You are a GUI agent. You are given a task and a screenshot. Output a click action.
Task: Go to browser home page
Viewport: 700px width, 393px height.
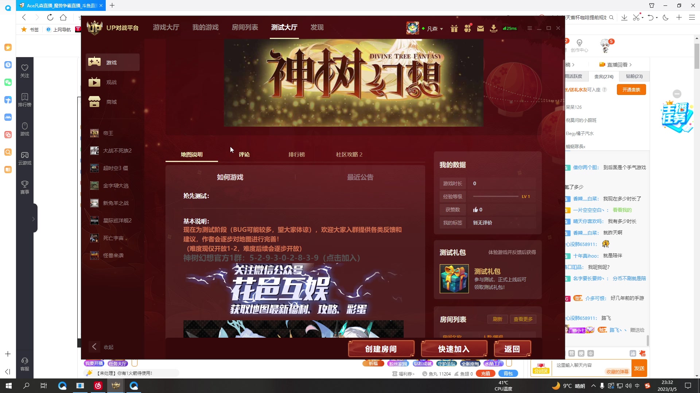click(x=63, y=17)
